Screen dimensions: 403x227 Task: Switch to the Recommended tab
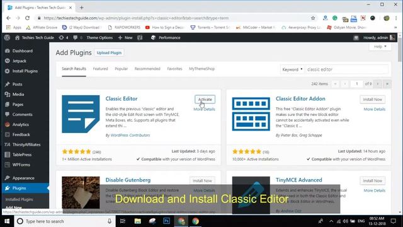[147, 69]
